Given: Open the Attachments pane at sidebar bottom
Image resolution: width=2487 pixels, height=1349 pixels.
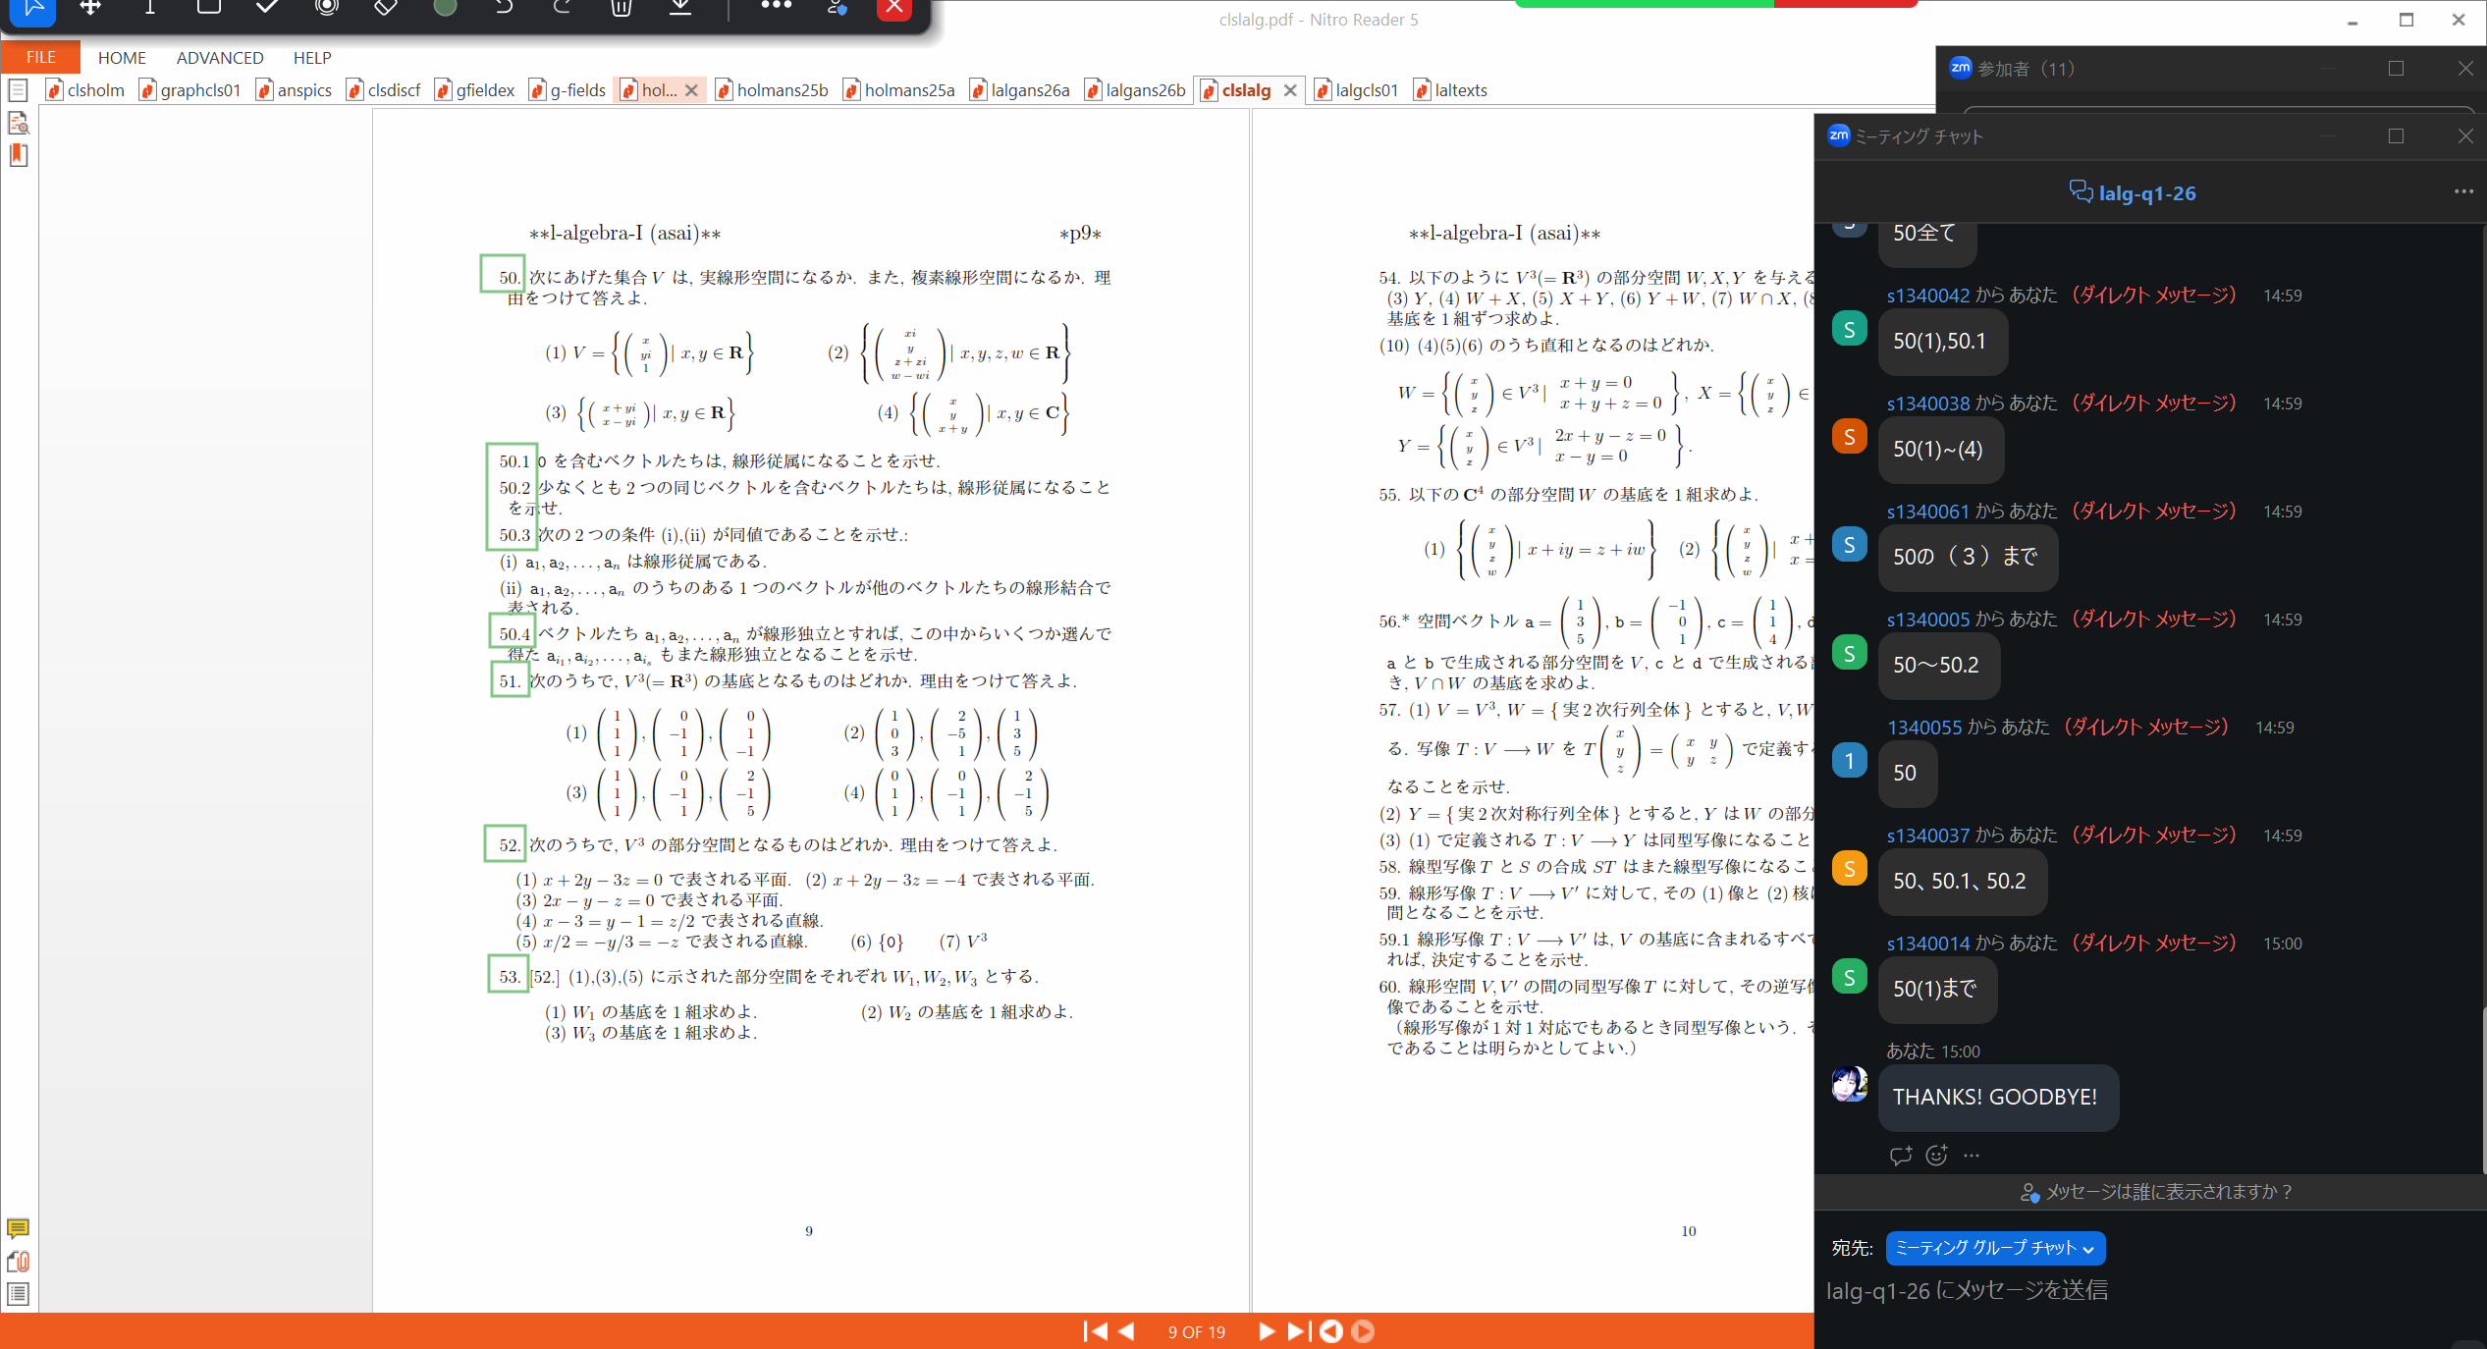Looking at the screenshot, I should [x=18, y=1262].
